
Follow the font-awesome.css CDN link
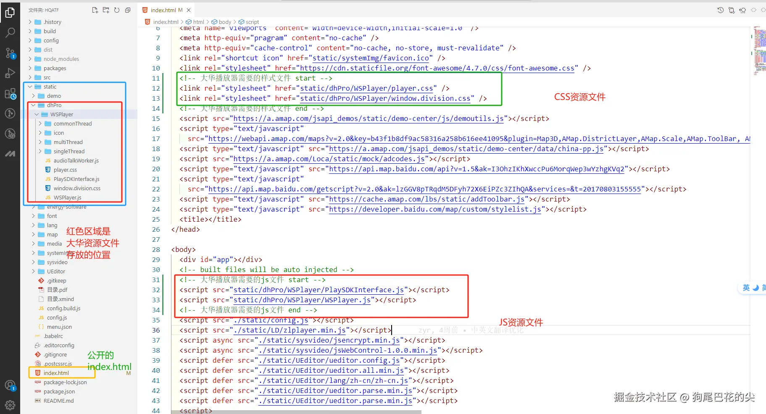pos(437,68)
